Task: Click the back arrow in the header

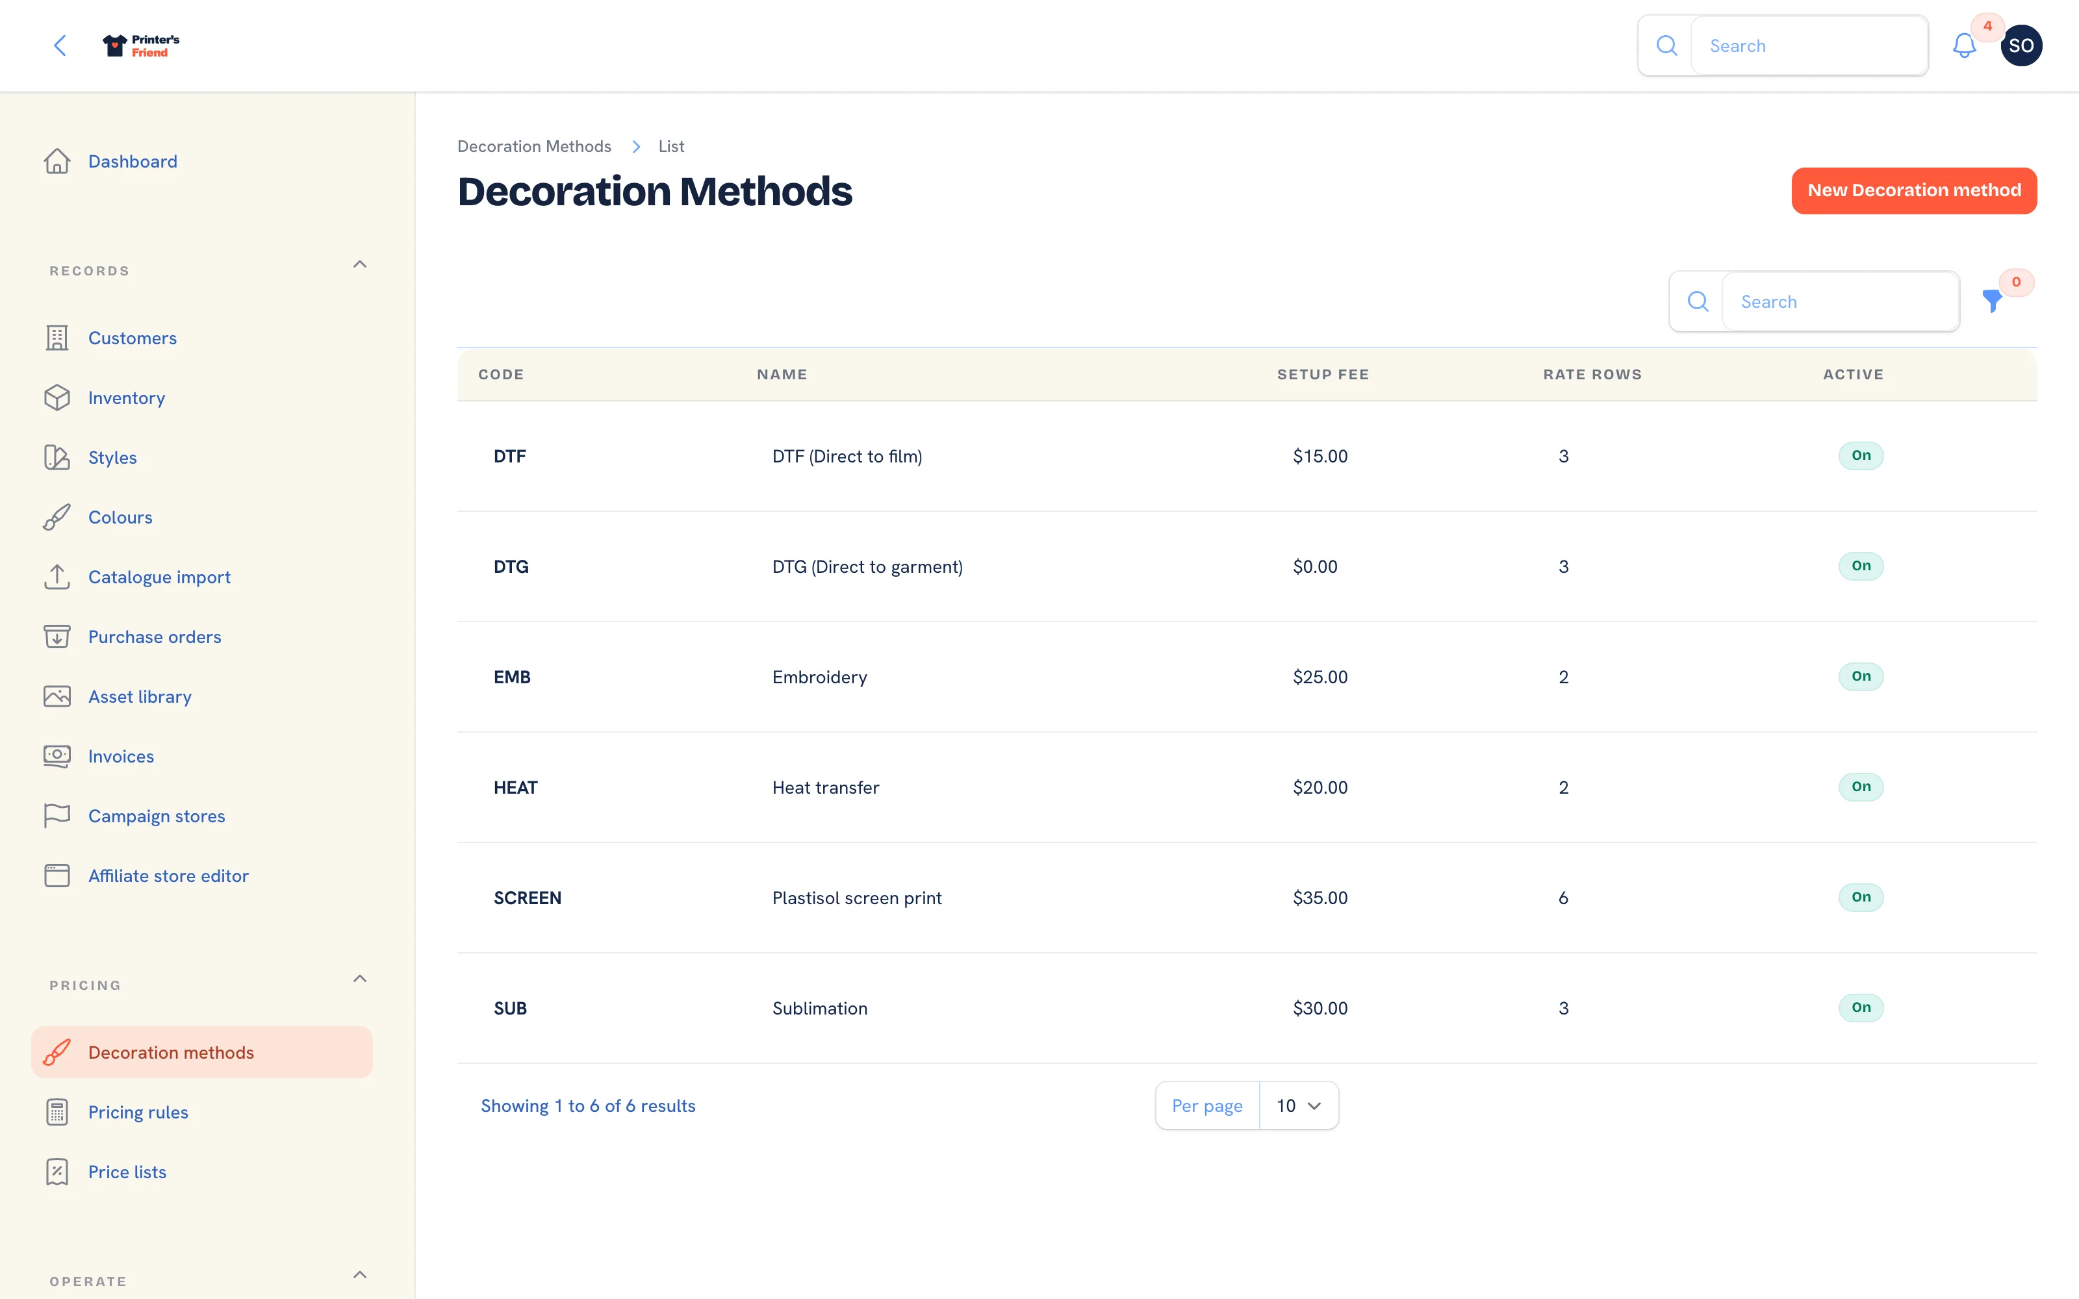Action: coord(60,45)
